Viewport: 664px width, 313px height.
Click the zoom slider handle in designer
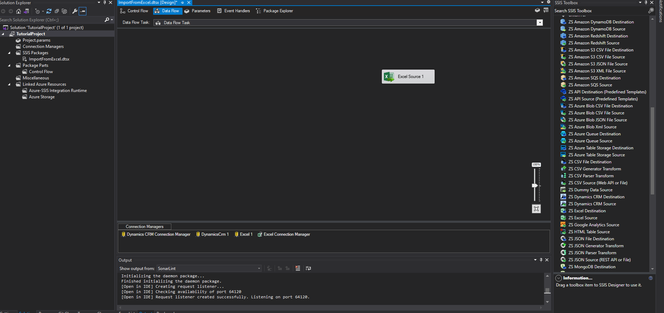tap(535, 185)
